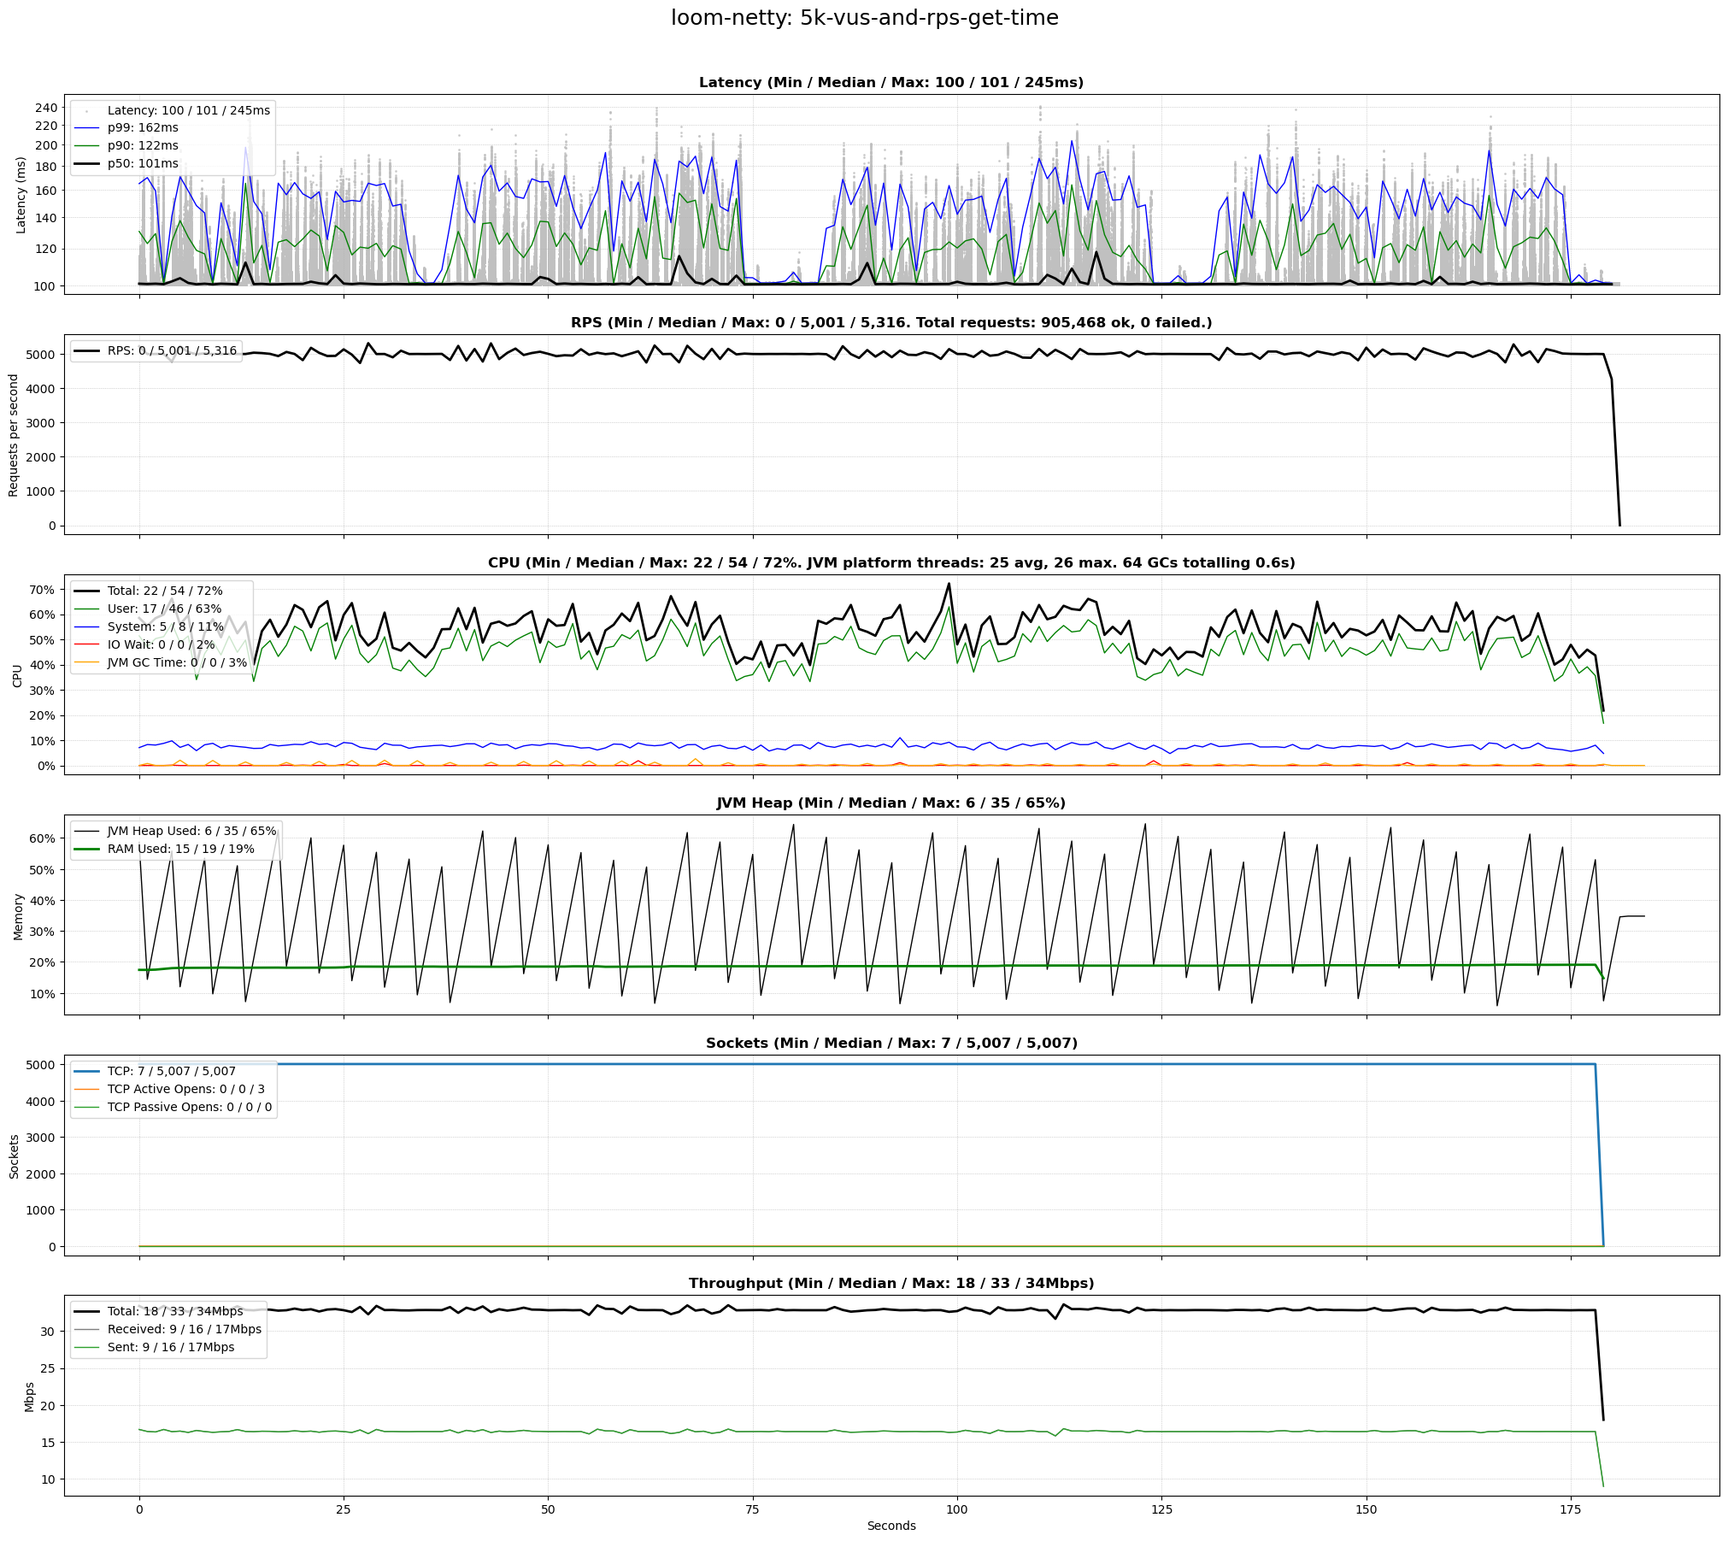
Task: Select the Latency chart title text
Action: point(891,83)
